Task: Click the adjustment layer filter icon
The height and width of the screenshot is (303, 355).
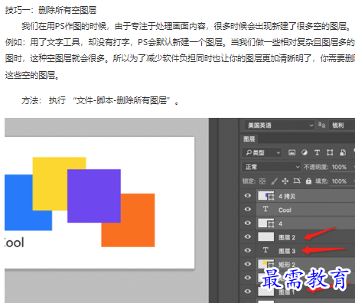Action: click(305, 152)
